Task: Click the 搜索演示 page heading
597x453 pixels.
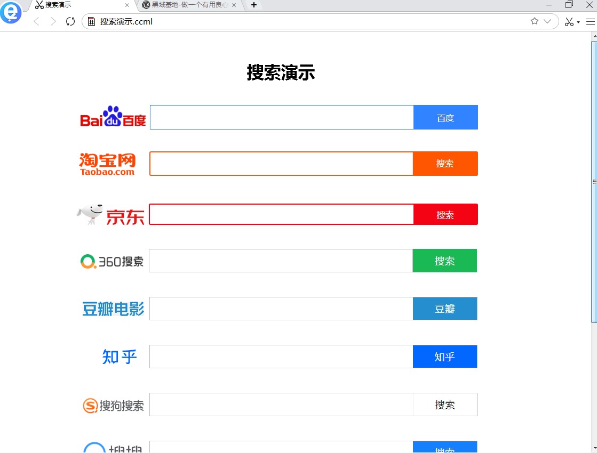Action: pos(281,72)
